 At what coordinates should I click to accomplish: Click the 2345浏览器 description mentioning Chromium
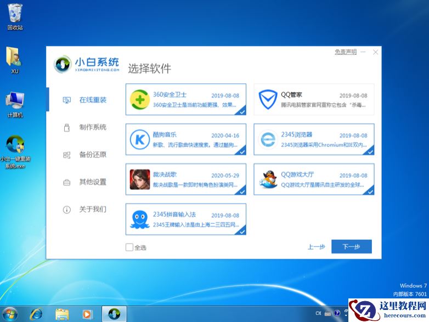(x=324, y=145)
